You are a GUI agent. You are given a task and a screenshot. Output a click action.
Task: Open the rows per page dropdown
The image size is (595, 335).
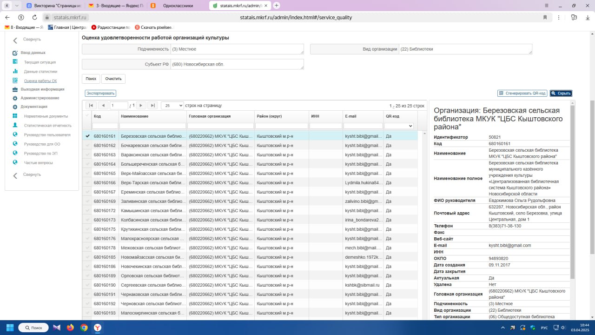point(172,106)
